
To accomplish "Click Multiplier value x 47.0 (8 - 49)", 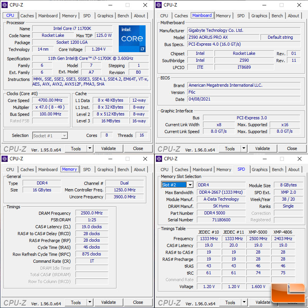I will (50, 107).
